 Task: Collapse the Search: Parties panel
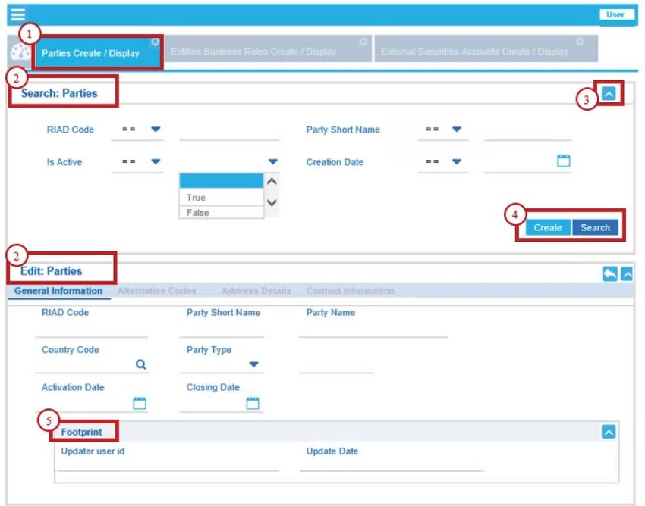pos(609,93)
